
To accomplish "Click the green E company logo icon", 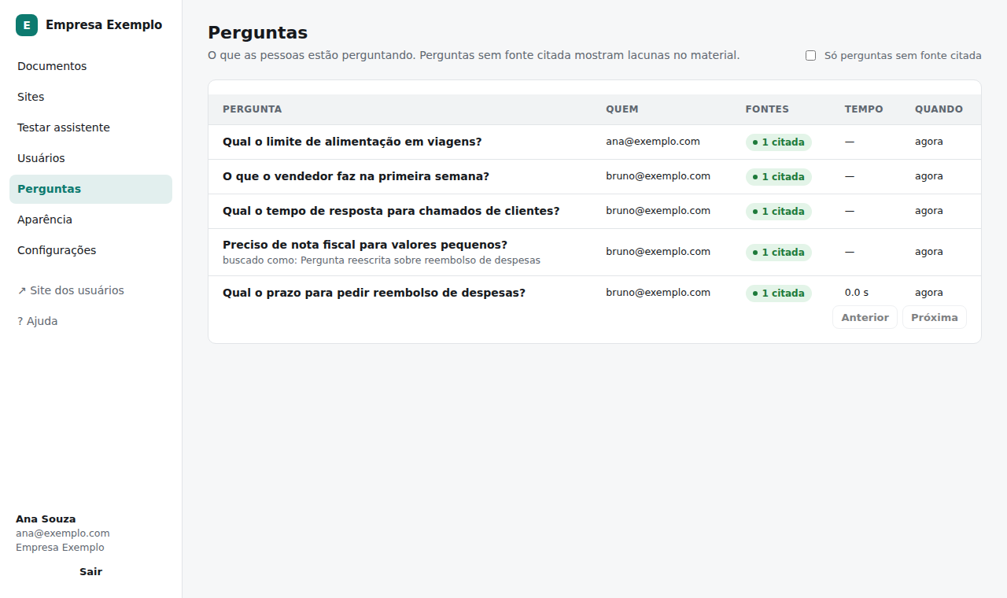I will click(x=27, y=25).
